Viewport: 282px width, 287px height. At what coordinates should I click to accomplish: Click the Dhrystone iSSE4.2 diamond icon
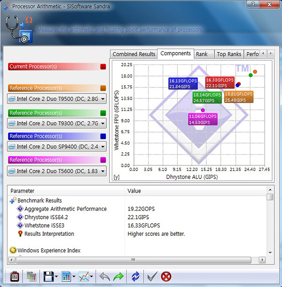20,217
